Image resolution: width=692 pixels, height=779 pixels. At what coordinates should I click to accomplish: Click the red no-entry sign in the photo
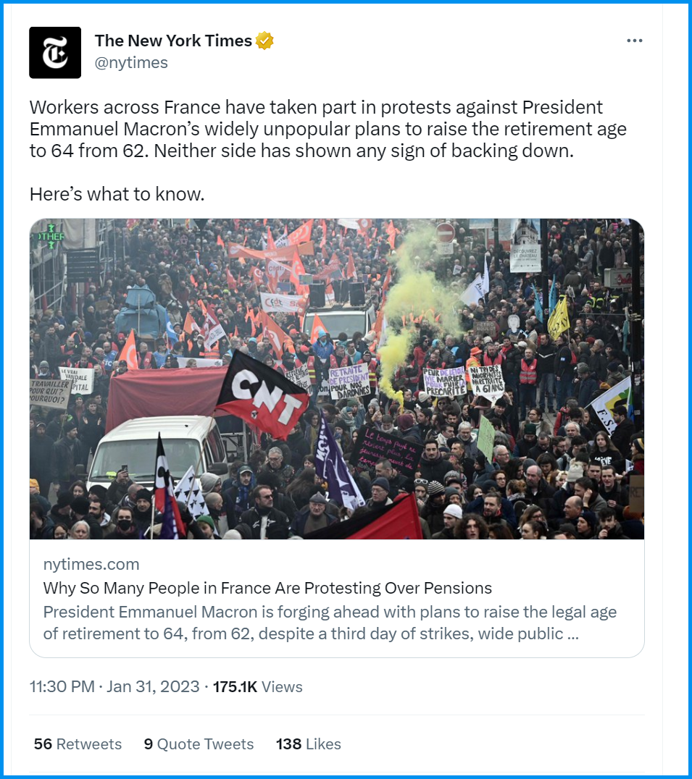click(445, 232)
